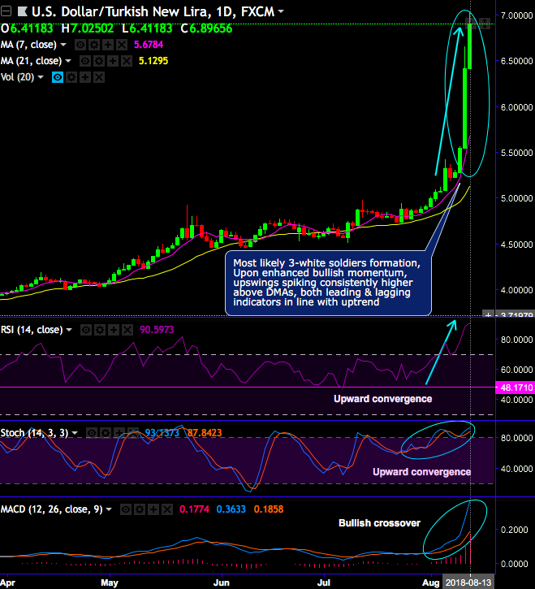This screenshot has width=535, height=589.
Task: Remove MA (7, close) with its X icon
Action: 122,45
